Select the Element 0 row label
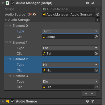Image resolution: width=105 pixels, height=105 pixels. 20,26
